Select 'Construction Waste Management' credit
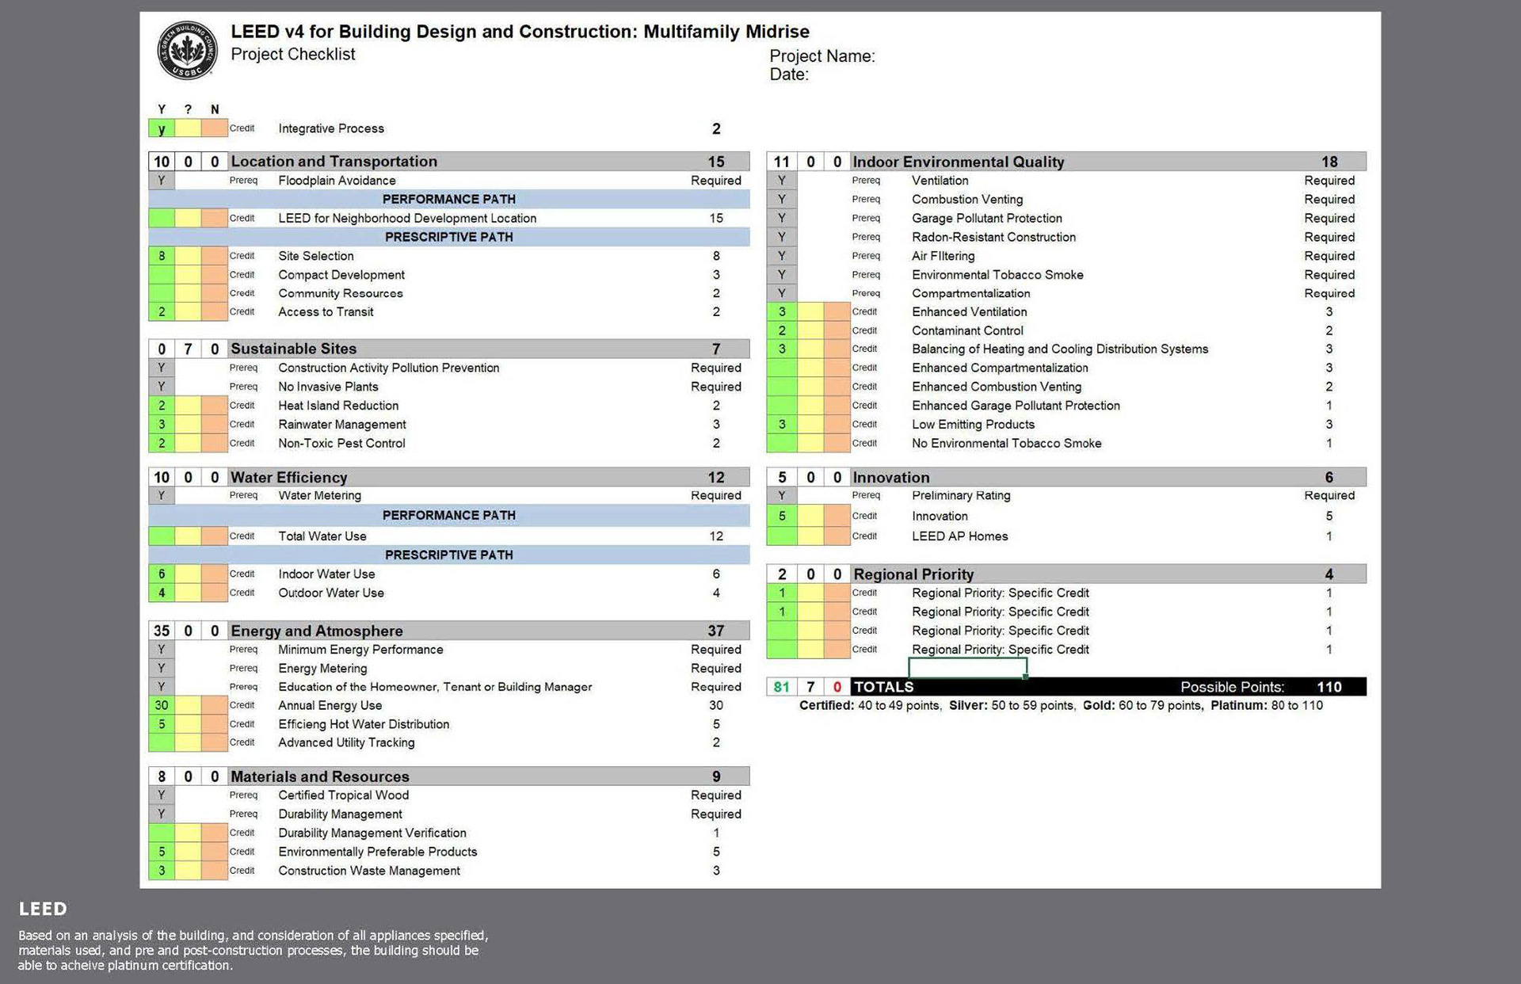This screenshot has height=984, width=1521. (369, 871)
